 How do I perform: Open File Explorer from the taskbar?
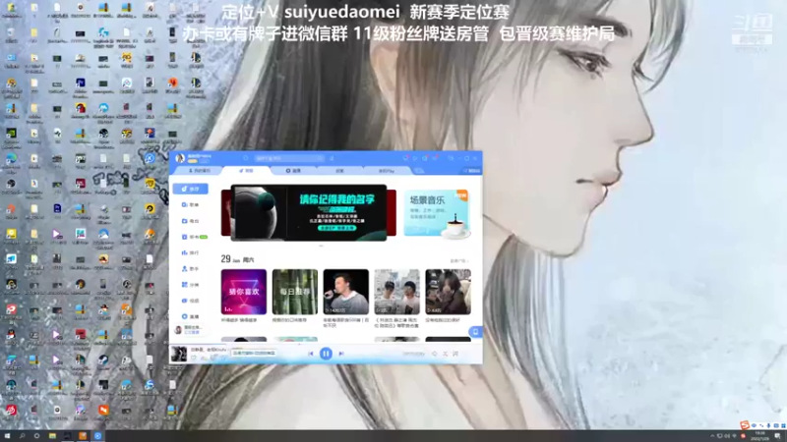(52, 436)
